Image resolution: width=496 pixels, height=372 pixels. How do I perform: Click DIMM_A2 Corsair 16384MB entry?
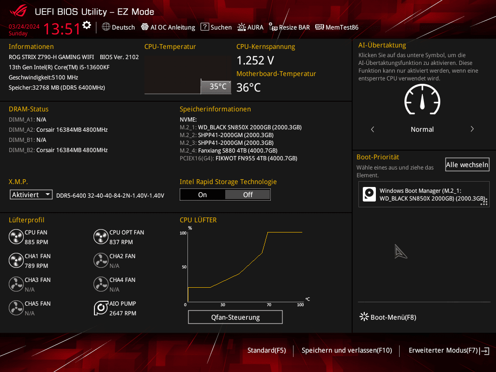coord(58,130)
